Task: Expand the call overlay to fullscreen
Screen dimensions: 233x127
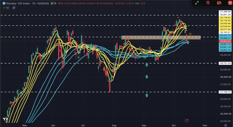Action: click(197, 3)
